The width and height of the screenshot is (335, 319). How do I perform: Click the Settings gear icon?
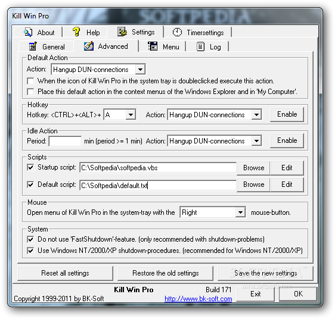point(122,32)
